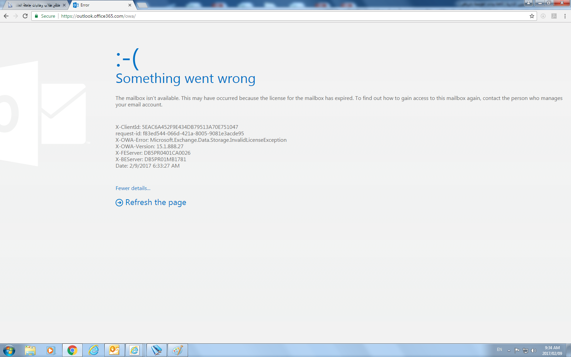Open a new browser tab
Image resolution: width=571 pixels, height=357 pixels.
[142, 5]
